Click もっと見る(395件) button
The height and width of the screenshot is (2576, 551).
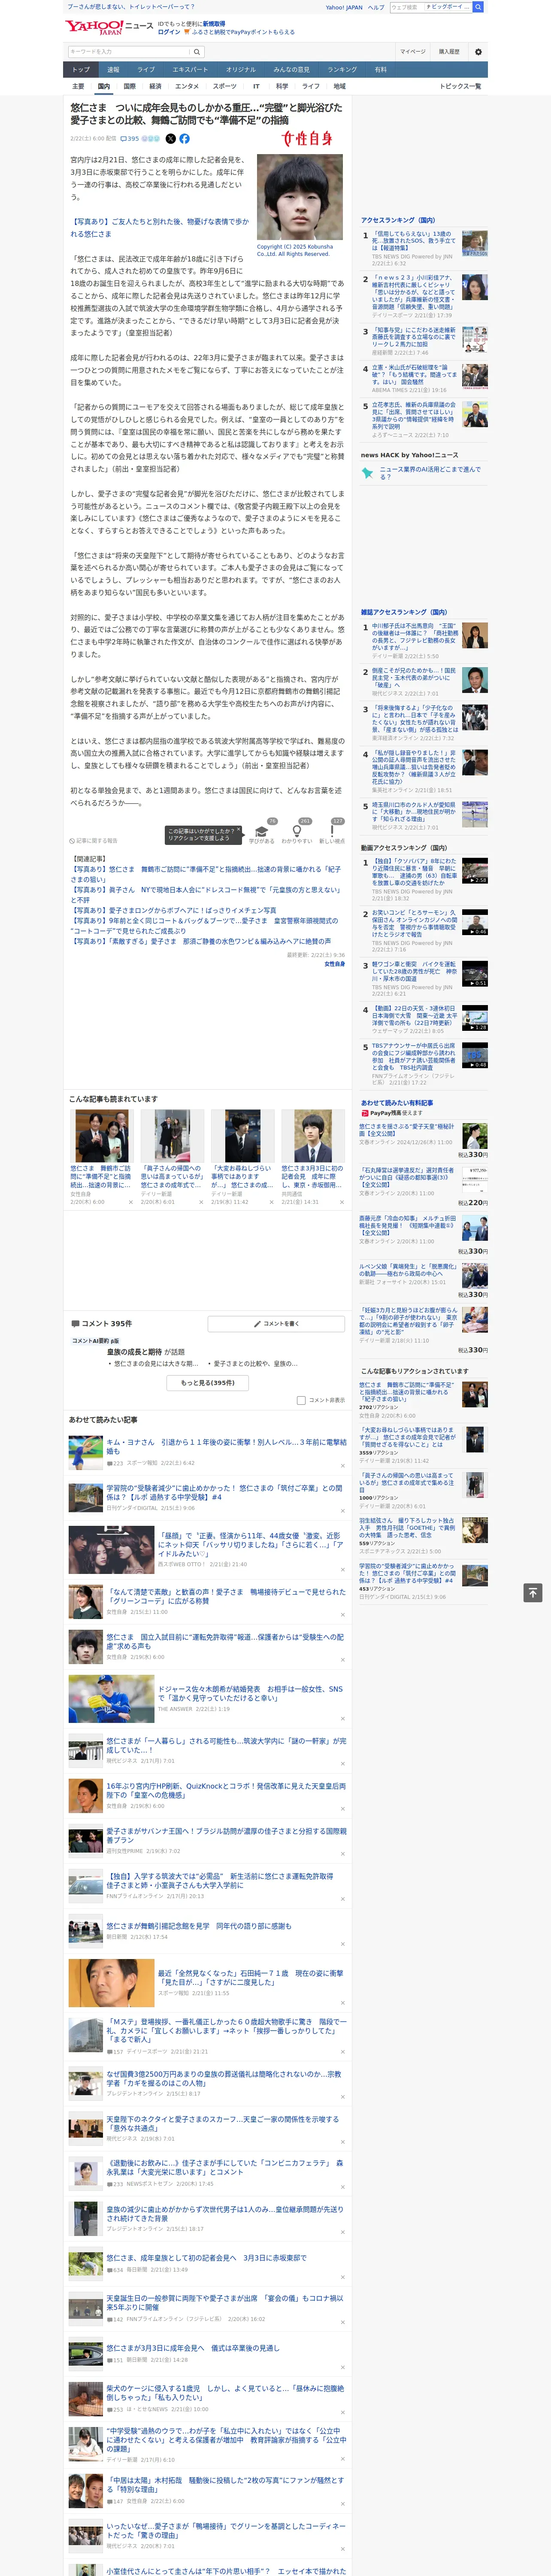(x=208, y=1383)
